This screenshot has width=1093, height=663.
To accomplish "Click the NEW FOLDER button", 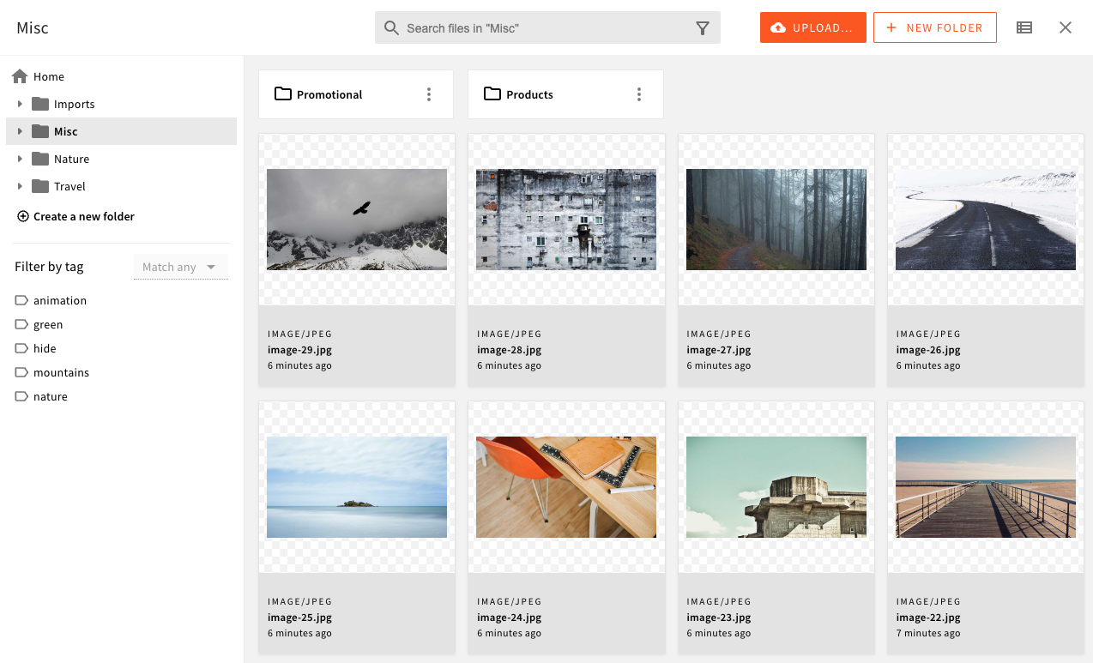I will 934,27.
